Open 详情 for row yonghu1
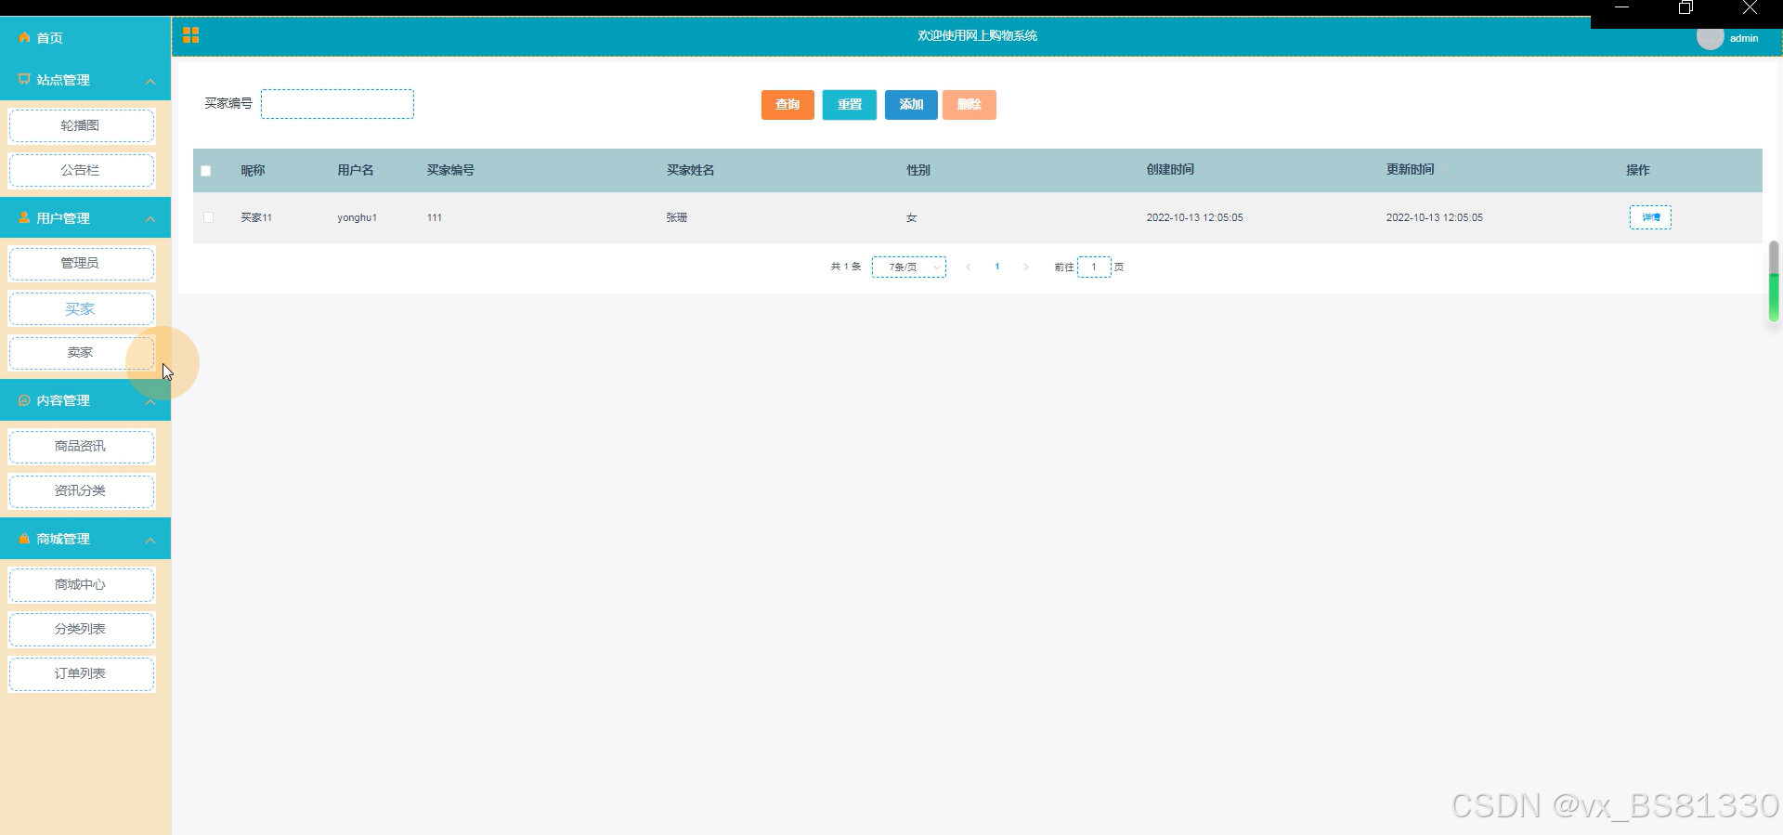Image resolution: width=1783 pixels, height=835 pixels. coord(1650,217)
